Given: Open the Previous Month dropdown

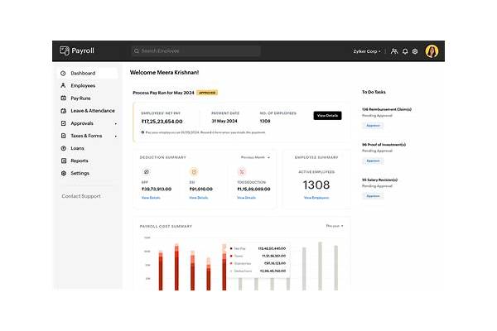Looking at the screenshot, I should [x=255, y=157].
